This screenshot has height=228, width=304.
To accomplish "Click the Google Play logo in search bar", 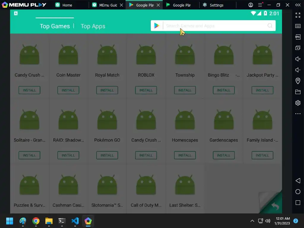I will point(157,26).
